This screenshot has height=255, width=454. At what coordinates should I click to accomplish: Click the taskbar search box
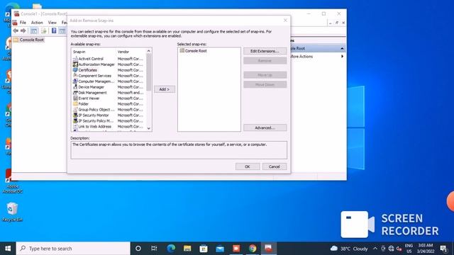[x=73, y=249]
